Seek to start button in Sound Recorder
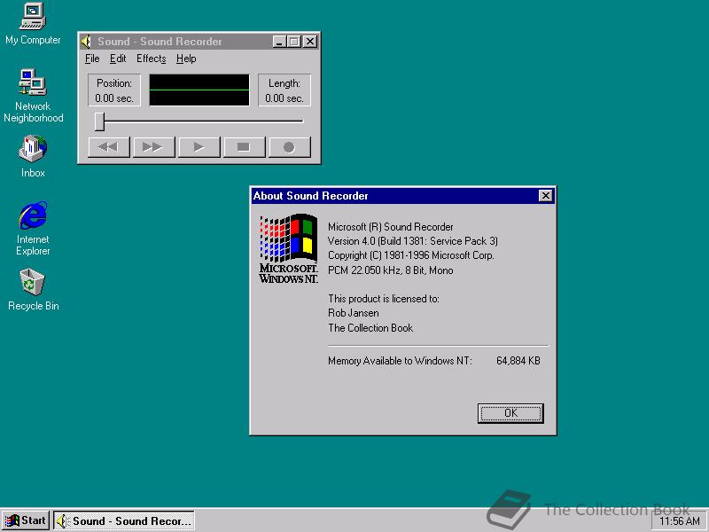 click(108, 147)
